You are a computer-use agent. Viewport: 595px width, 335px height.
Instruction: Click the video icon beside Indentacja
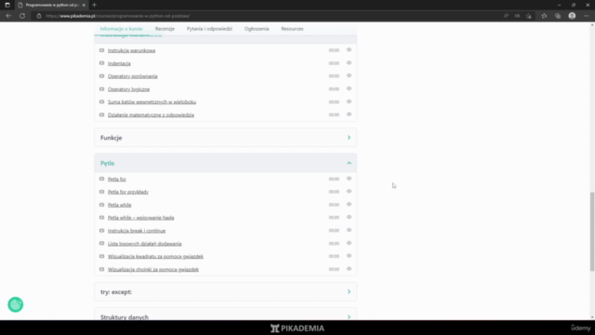click(x=101, y=63)
